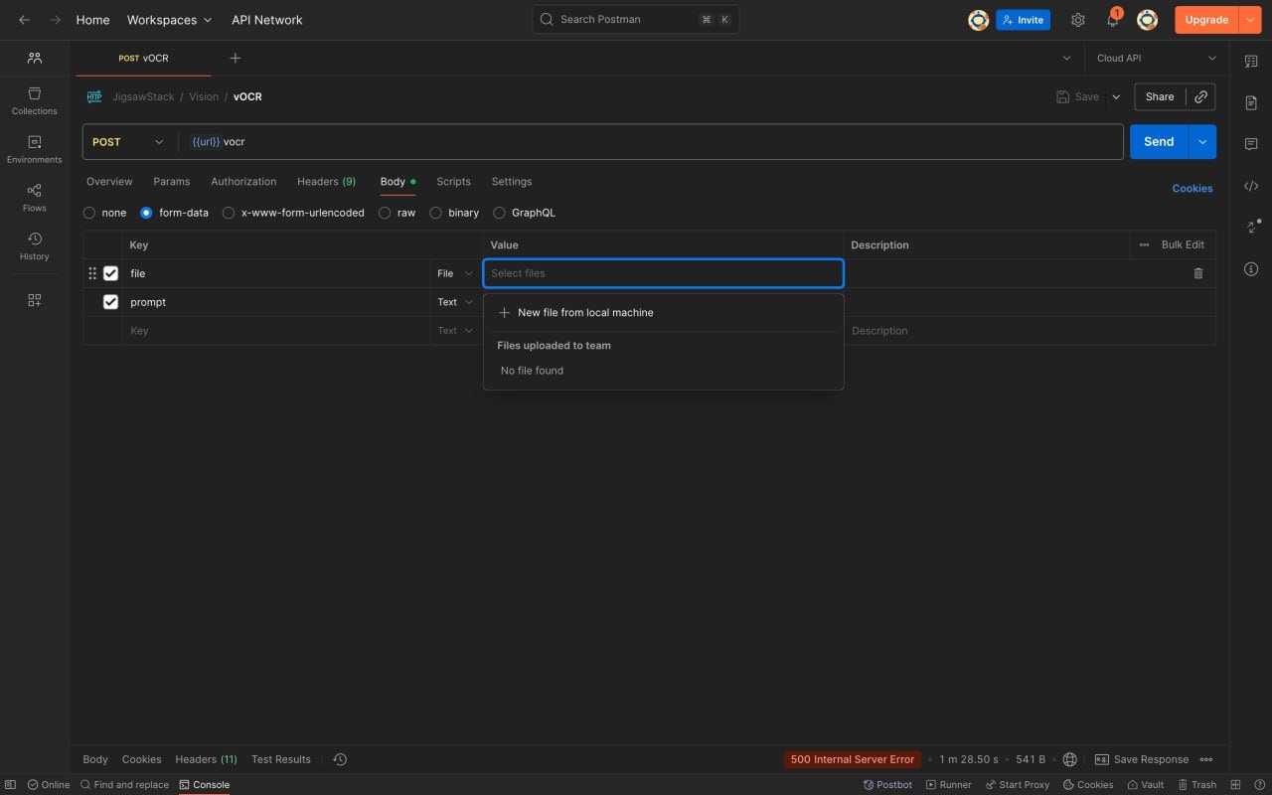Viewport: 1272px width, 795px height.
Task: Click the Invite button
Action: coord(1023,20)
